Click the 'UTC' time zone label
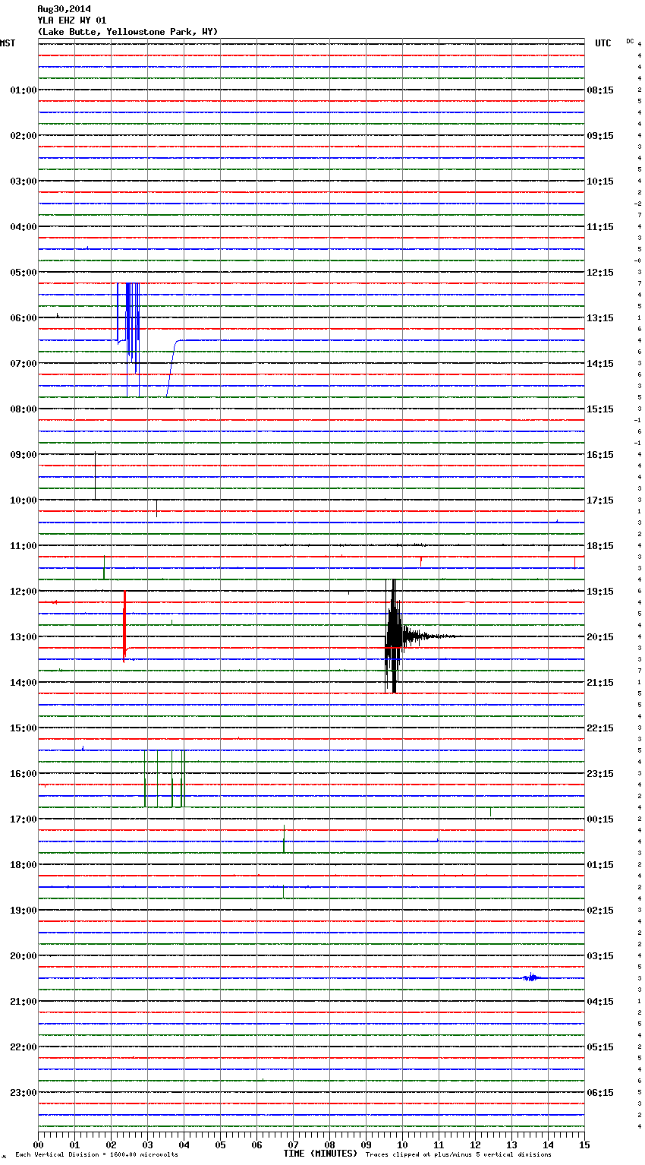This screenshot has width=645, height=1165. [603, 43]
